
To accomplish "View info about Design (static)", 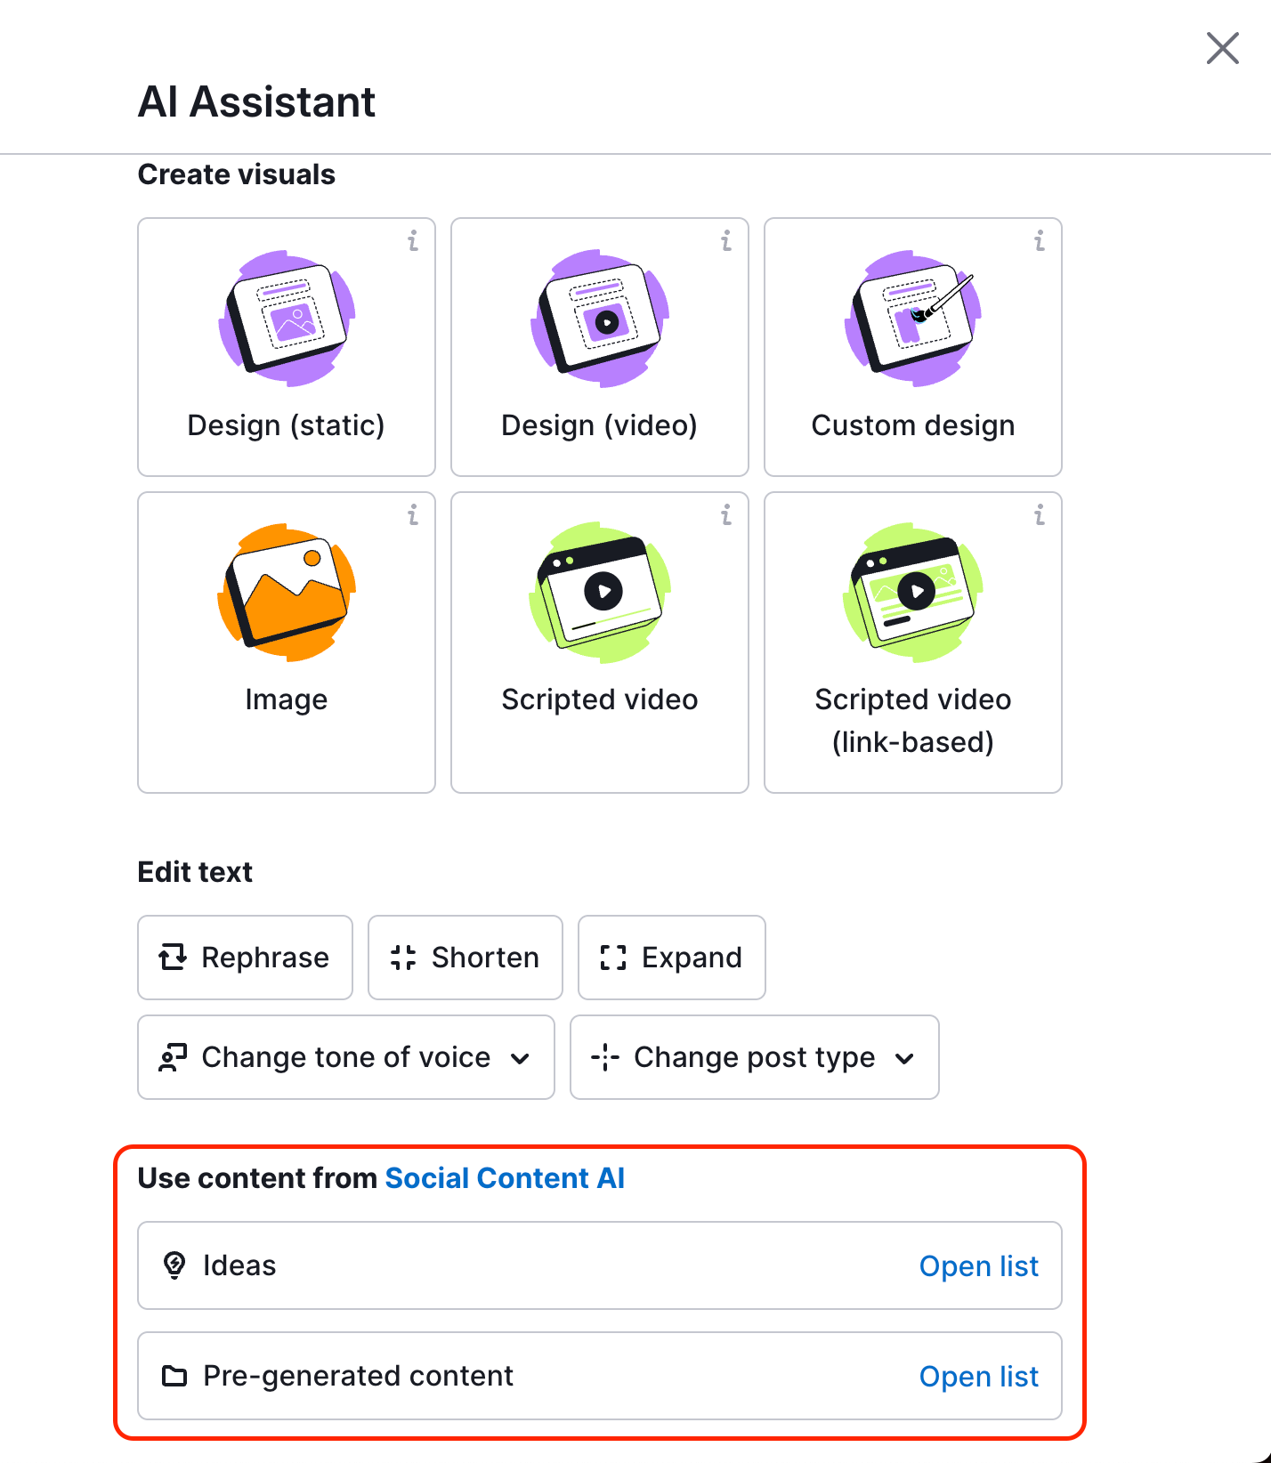I will pos(412,240).
